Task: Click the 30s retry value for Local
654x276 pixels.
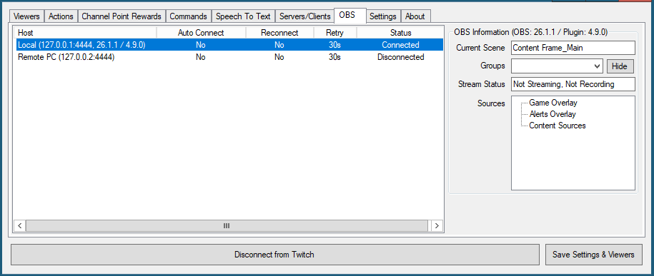Action: (x=335, y=45)
